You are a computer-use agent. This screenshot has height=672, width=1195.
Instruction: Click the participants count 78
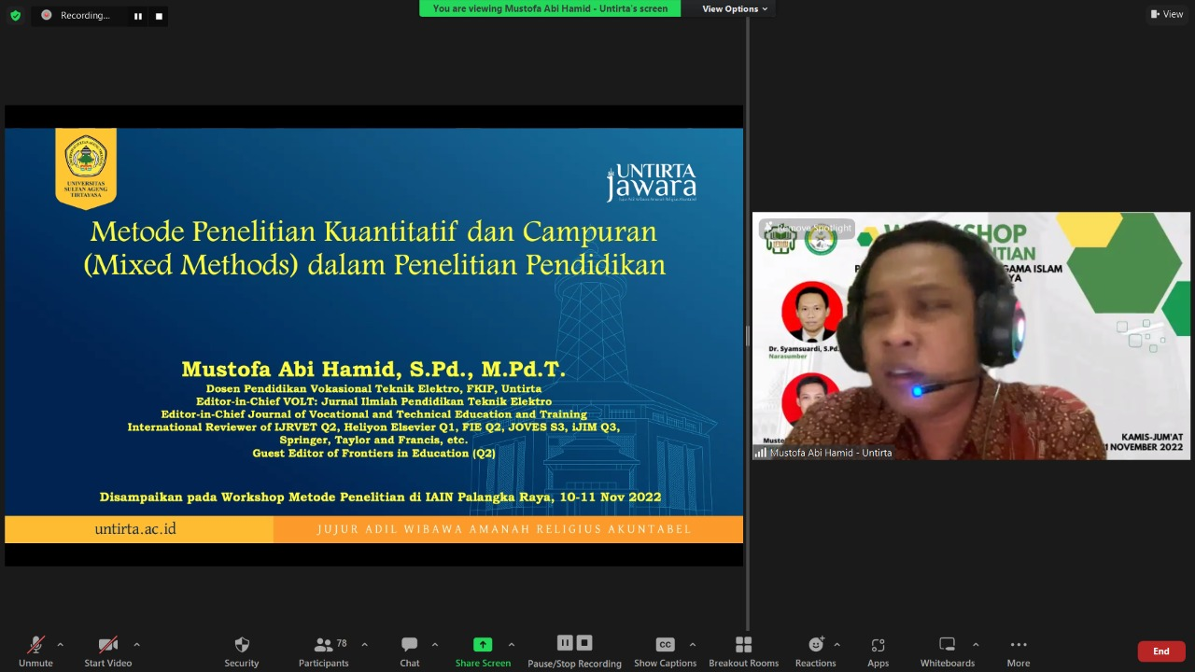point(342,643)
